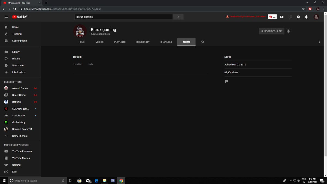
Task: Open Bearded PandaTM subscription channel
Action: tap(20, 129)
